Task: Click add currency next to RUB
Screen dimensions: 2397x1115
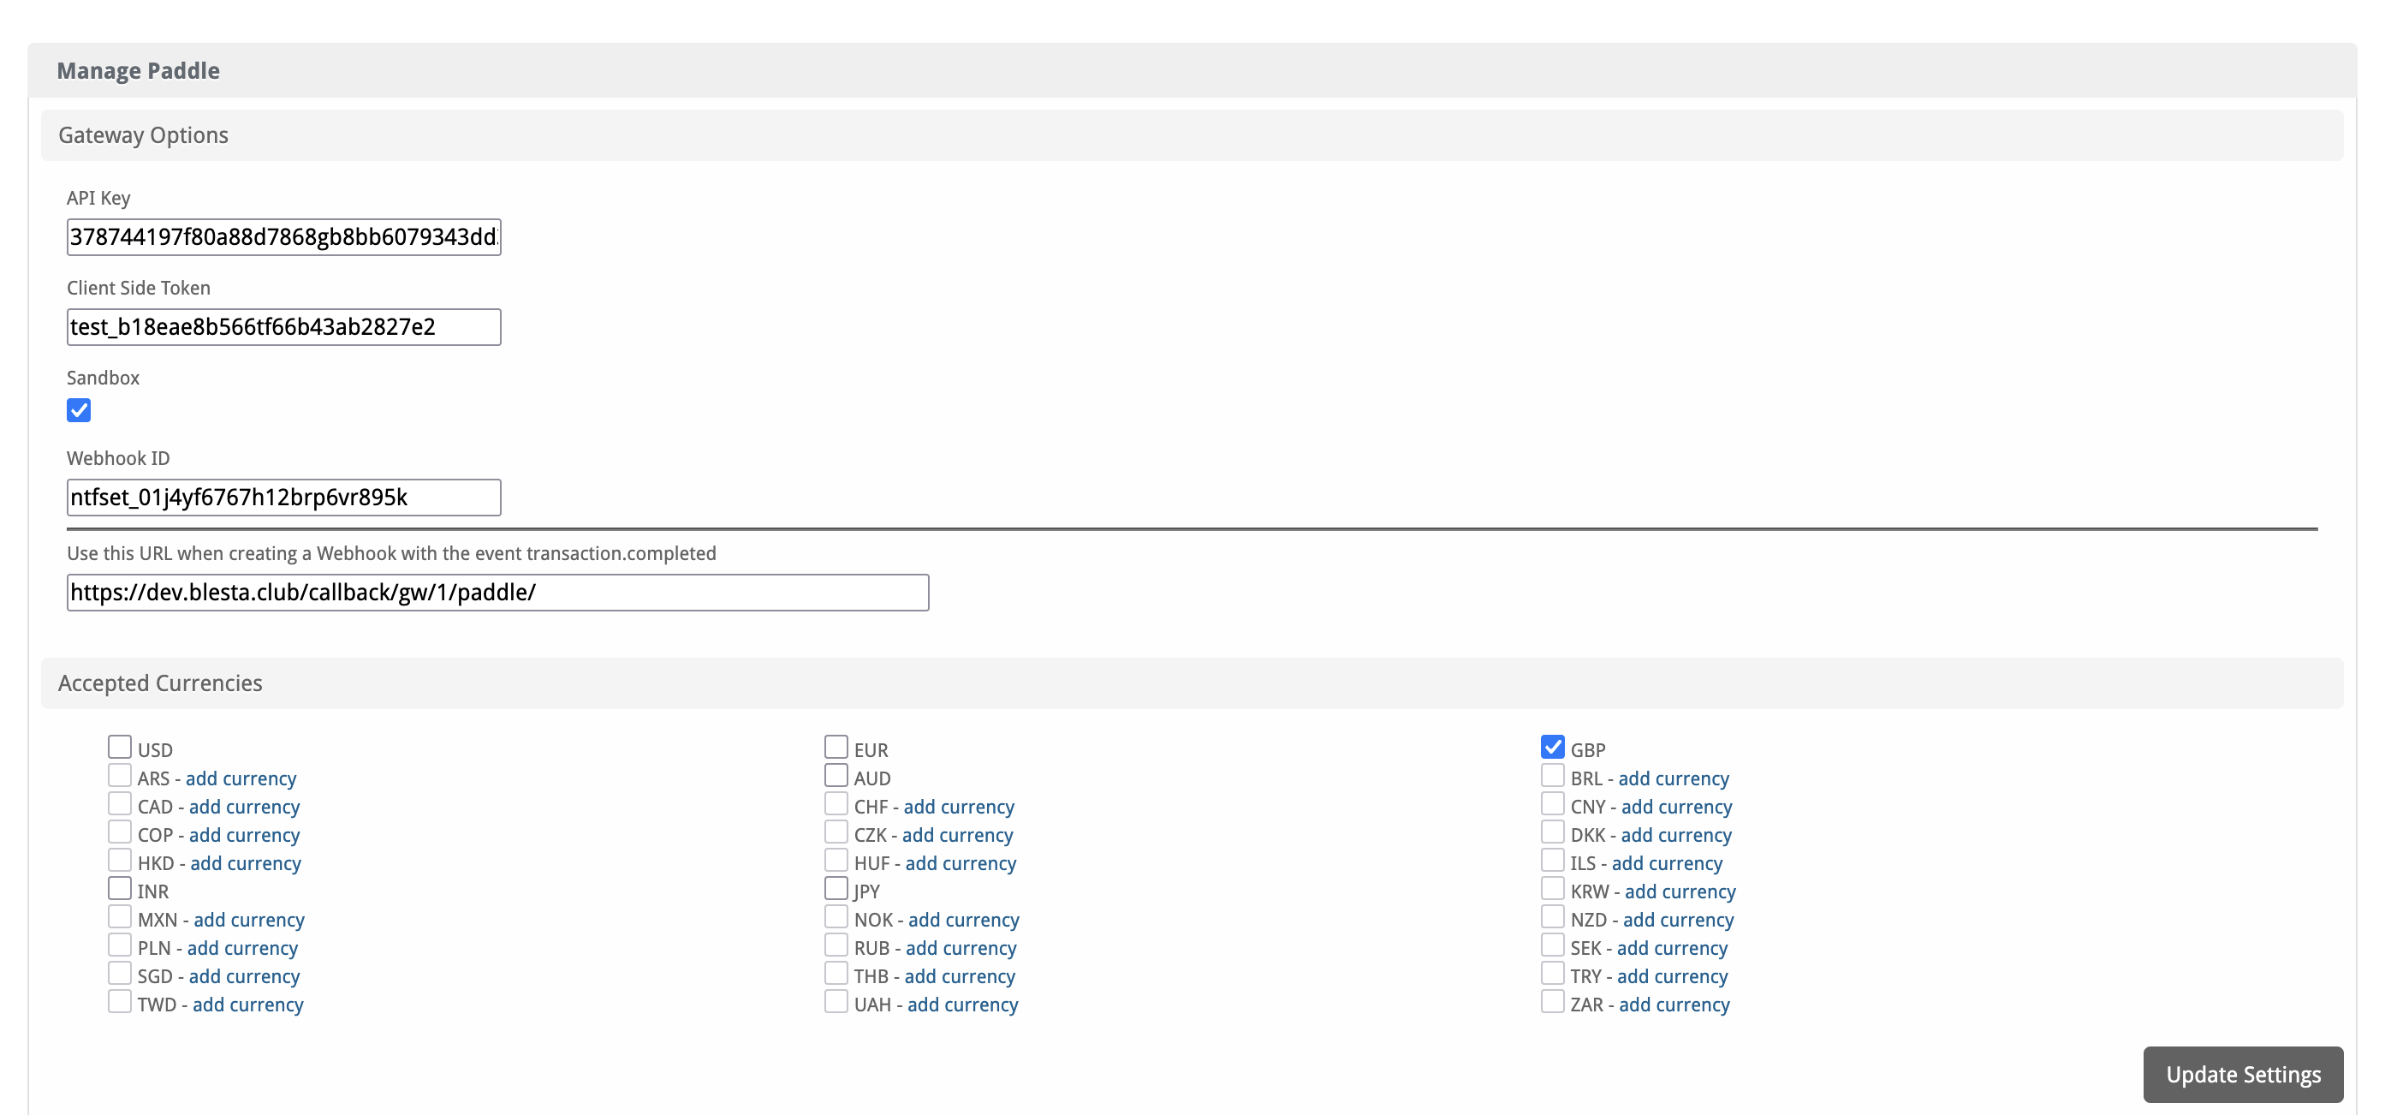Action: pos(961,948)
